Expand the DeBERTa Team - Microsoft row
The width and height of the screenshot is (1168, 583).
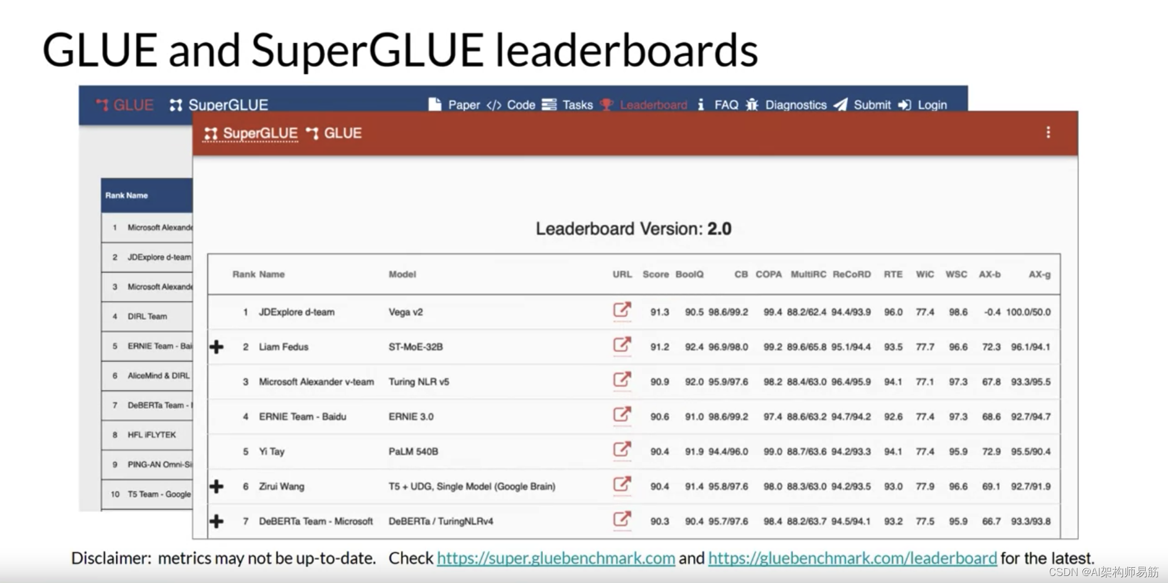tap(217, 521)
